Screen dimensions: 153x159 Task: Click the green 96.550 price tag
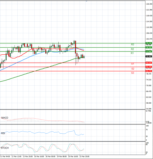tap(149, 47)
